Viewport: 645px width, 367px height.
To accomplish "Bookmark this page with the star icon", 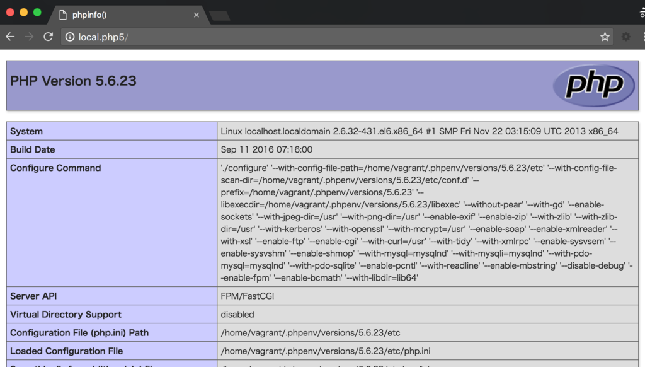I will [x=604, y=37].
